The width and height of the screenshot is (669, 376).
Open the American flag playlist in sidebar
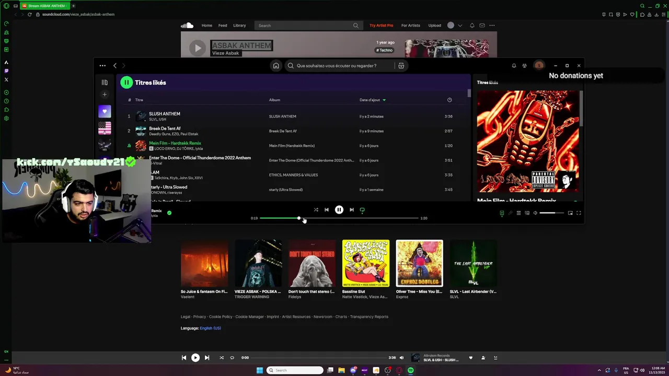pos(105,128)
